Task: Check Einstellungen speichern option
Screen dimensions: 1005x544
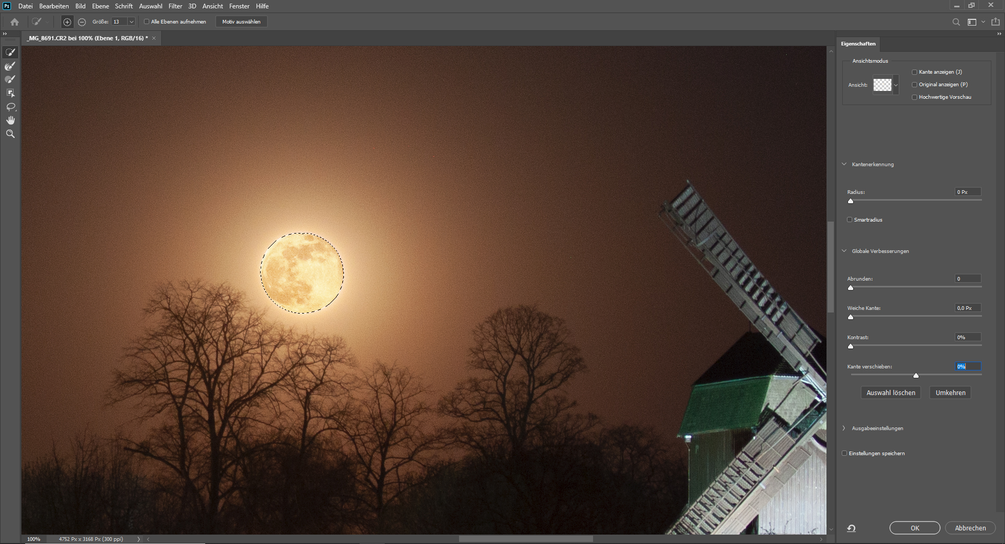Action: tap(844, 454)
